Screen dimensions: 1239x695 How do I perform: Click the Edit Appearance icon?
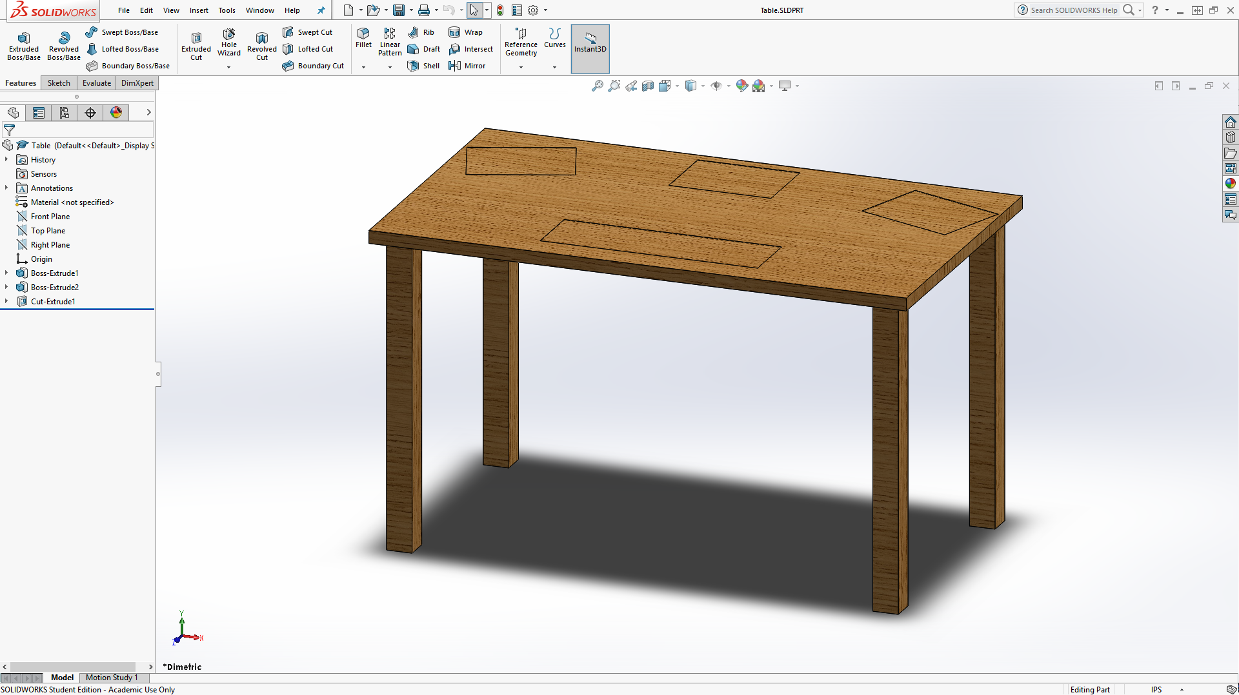pos(742,86)
